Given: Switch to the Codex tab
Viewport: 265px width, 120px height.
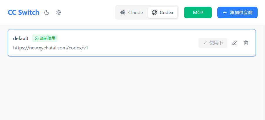Looking at the screenshot, I should 163,13.
